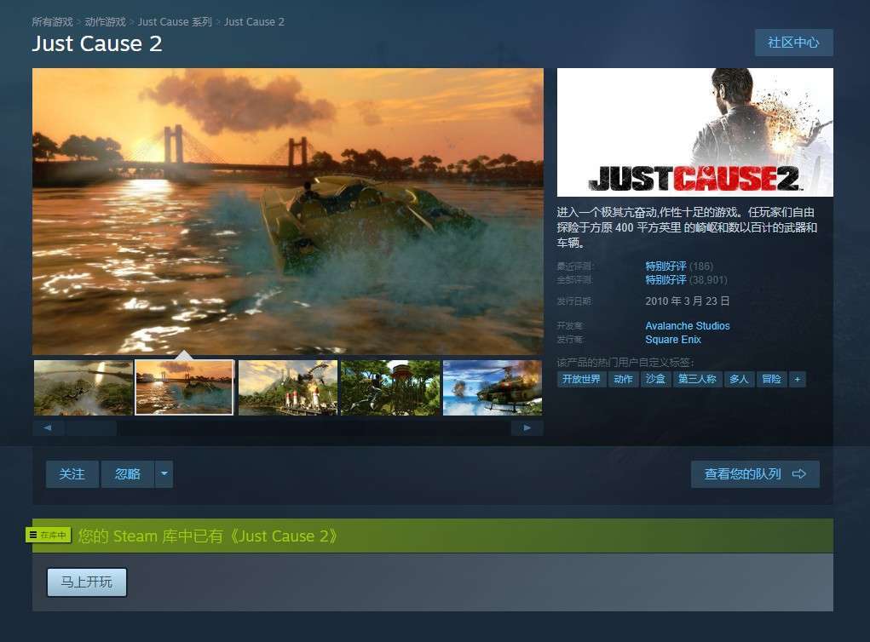Select the sunset bridge boat thumbnail
This screenshot has width=870, height=642.
pyautogui.click(x=185, y=387)
